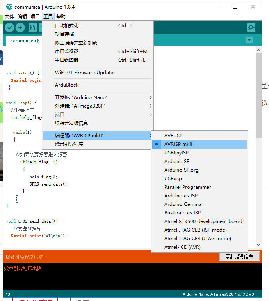Click the //如果需要报警进入报警 comment

[41, 154]
